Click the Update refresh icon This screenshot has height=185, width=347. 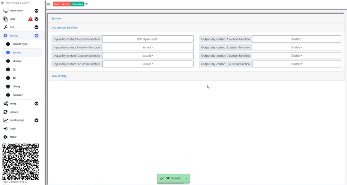[5, 112]
